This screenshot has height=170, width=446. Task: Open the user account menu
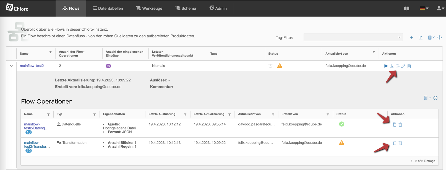click(440, 9)
